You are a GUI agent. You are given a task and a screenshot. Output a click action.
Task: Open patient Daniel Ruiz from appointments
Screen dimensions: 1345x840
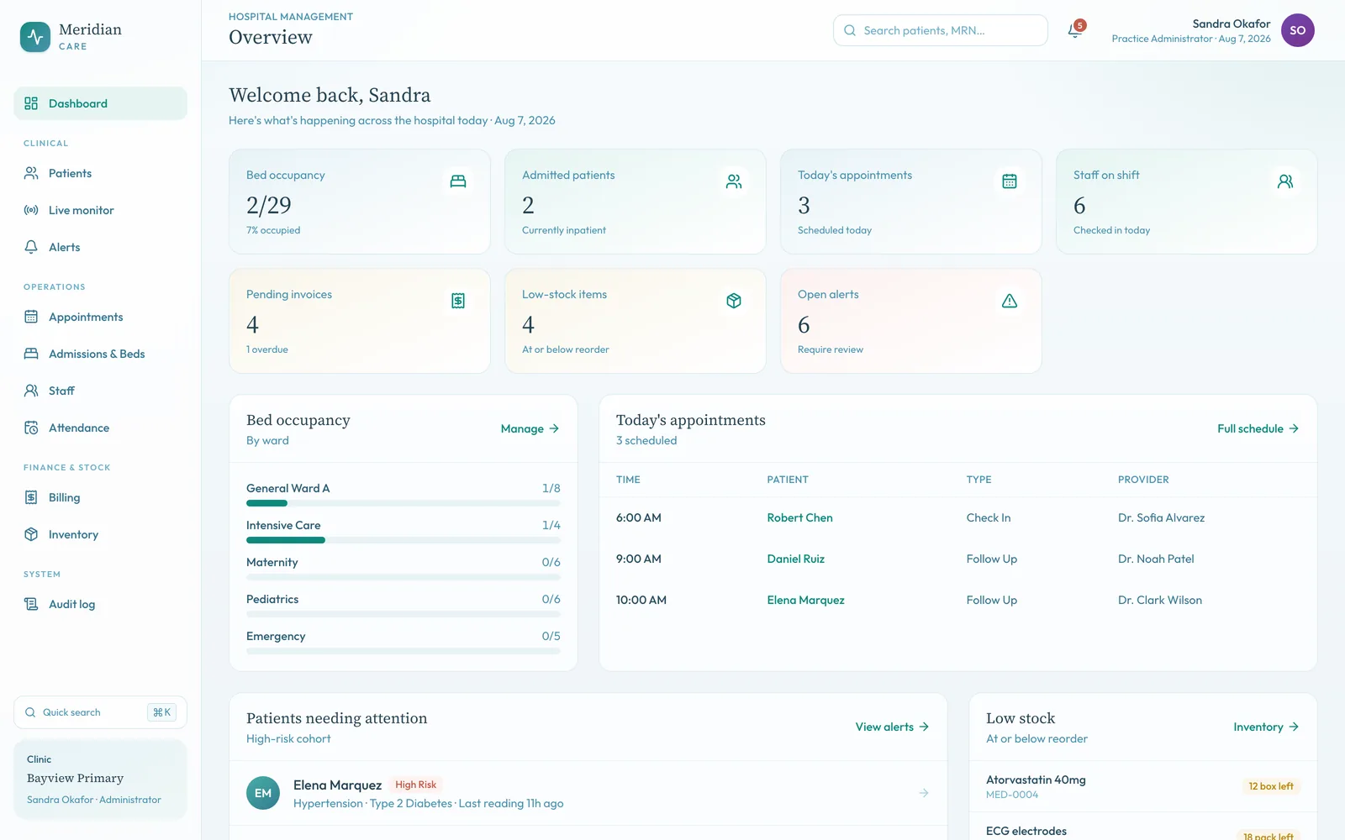795,559
